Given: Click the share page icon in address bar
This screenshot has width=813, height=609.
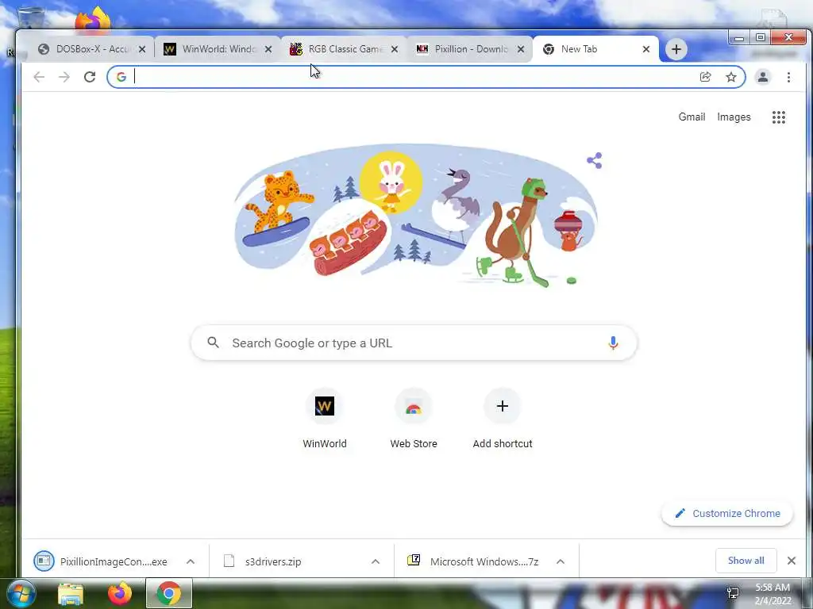Looking at the screenshot, I should point(705,77).
